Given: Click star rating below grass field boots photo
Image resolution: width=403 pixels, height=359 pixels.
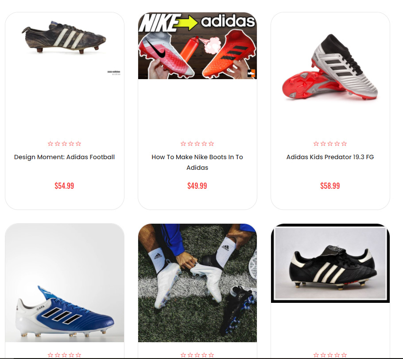Looking at the screenshot, I should (197, 355).
